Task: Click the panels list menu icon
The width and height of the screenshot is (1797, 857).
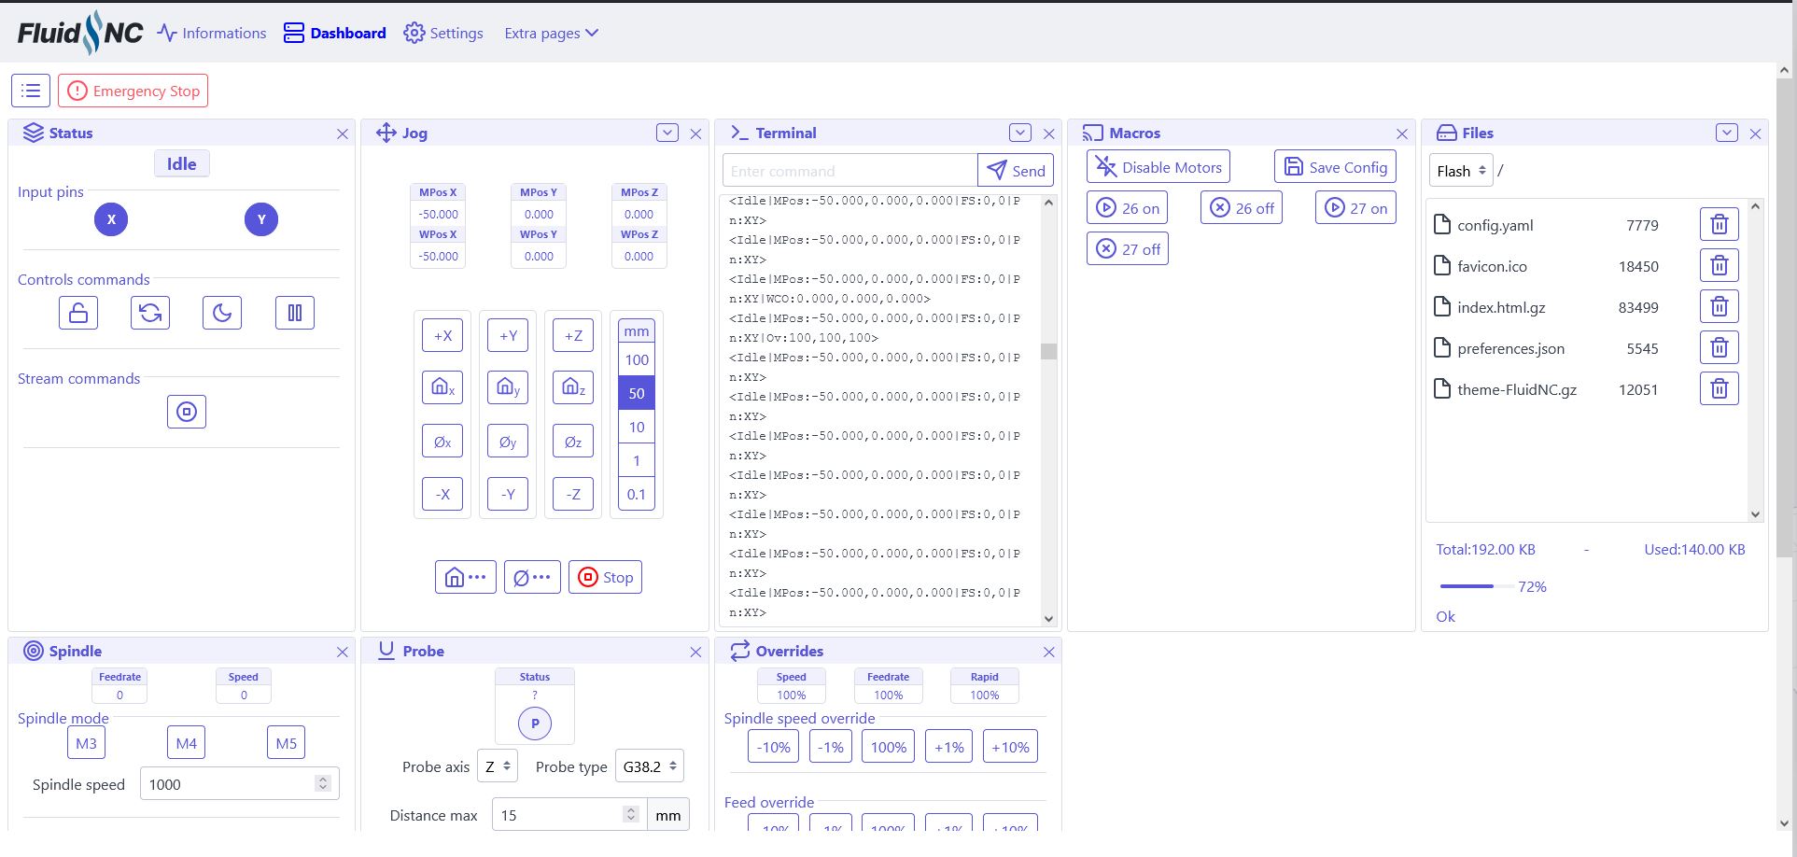Action: pyautogui.click(x=31, y=91)
